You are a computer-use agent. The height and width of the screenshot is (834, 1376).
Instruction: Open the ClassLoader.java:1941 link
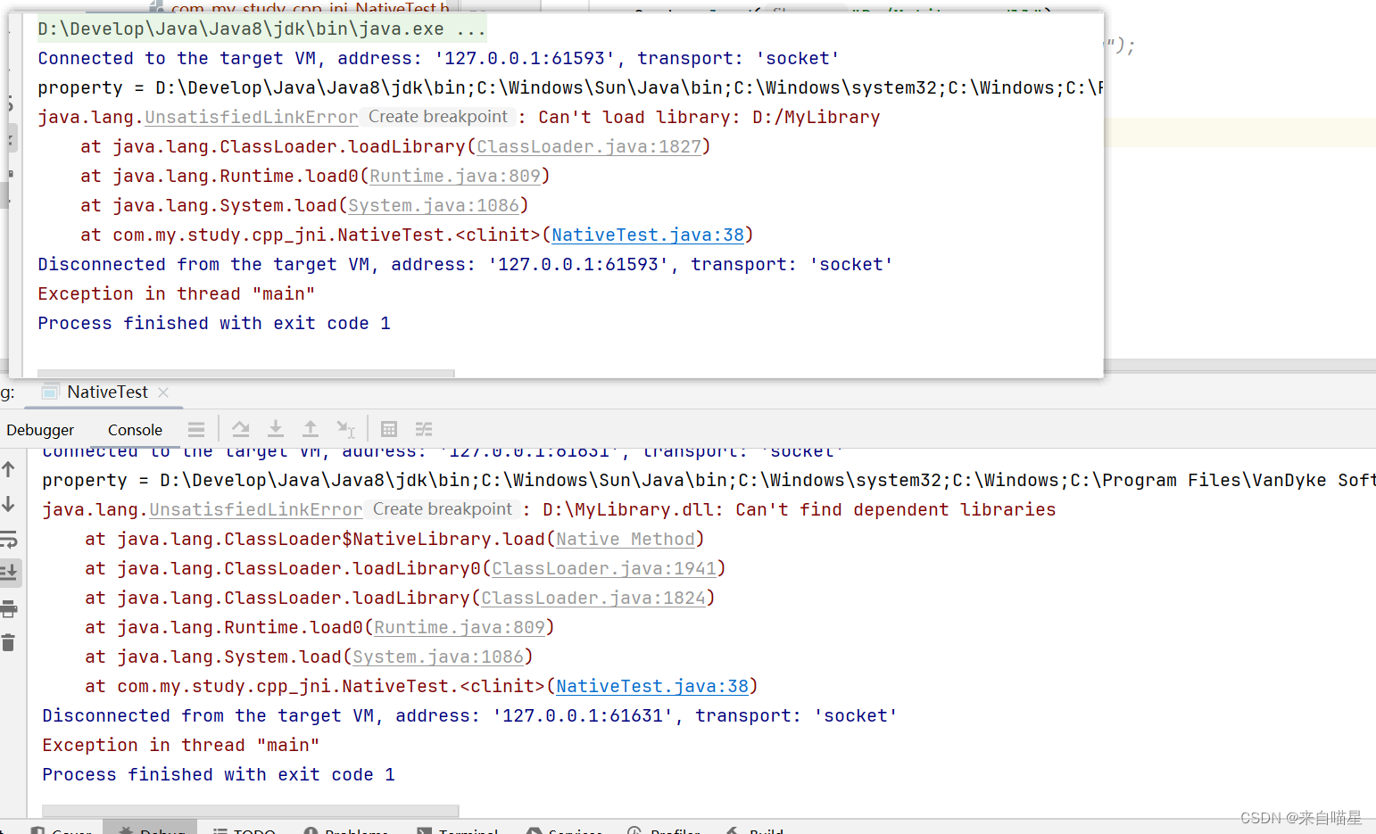[x=604, y=569]
